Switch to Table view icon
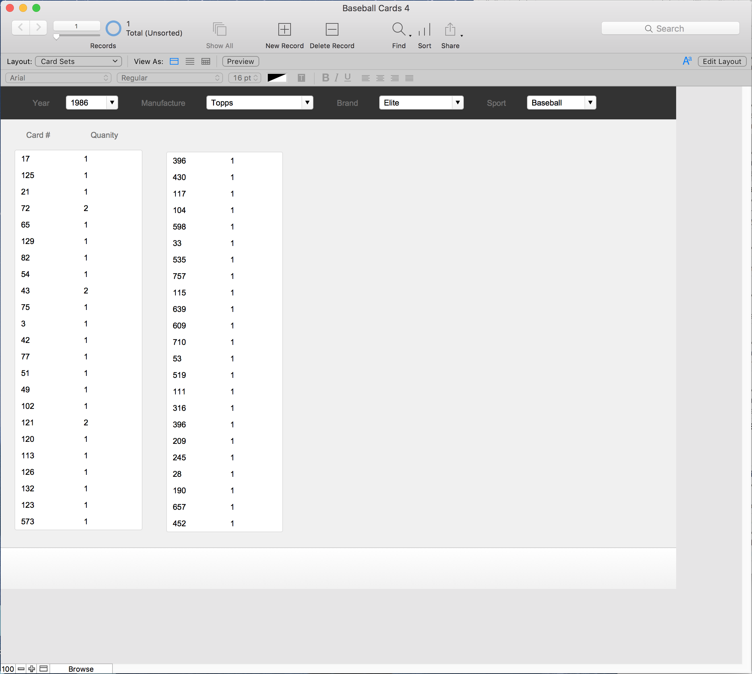This screenshot has width=752, height=674. tap(206, 61)
